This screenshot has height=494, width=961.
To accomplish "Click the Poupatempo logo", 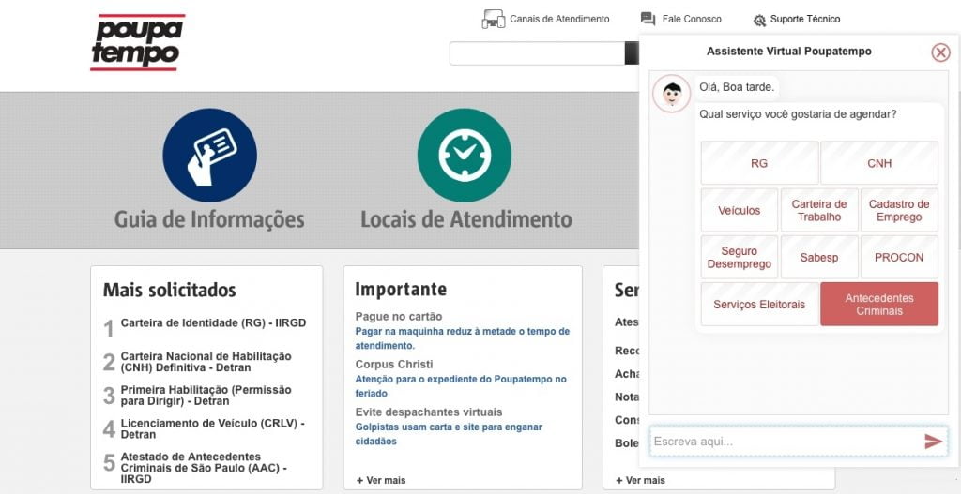I will pyautogui.click(x=137, y=41).
